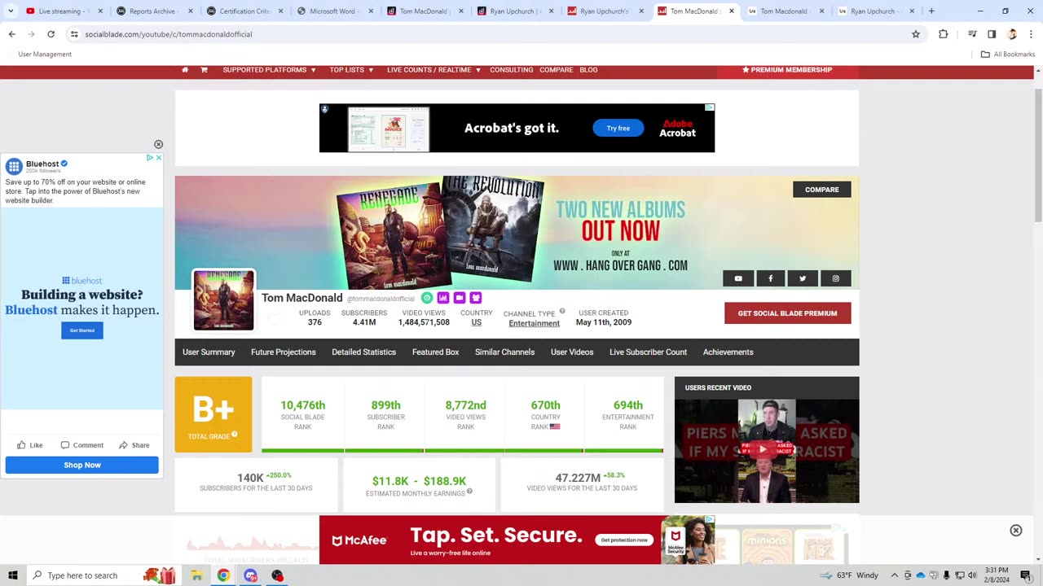Open Chrome side panel icon
Screen dimensions: 1043x586
pyautogui.click(x=992, y=34)
